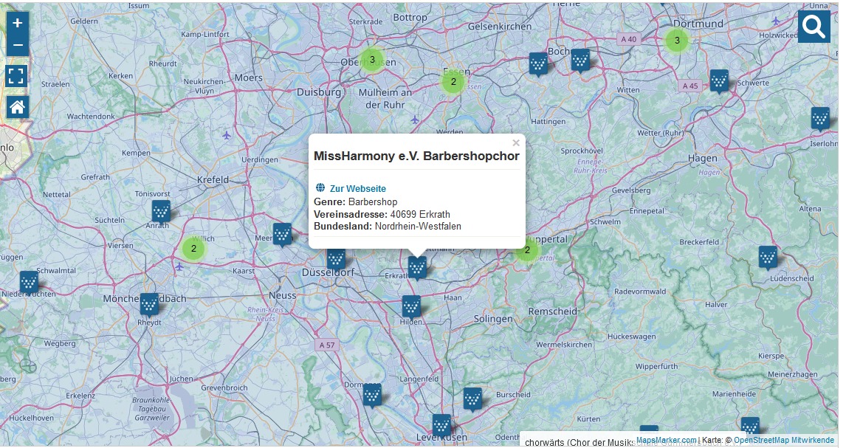Close the MissHarmony popup
The image size is (846, 448).
[516, 143]
